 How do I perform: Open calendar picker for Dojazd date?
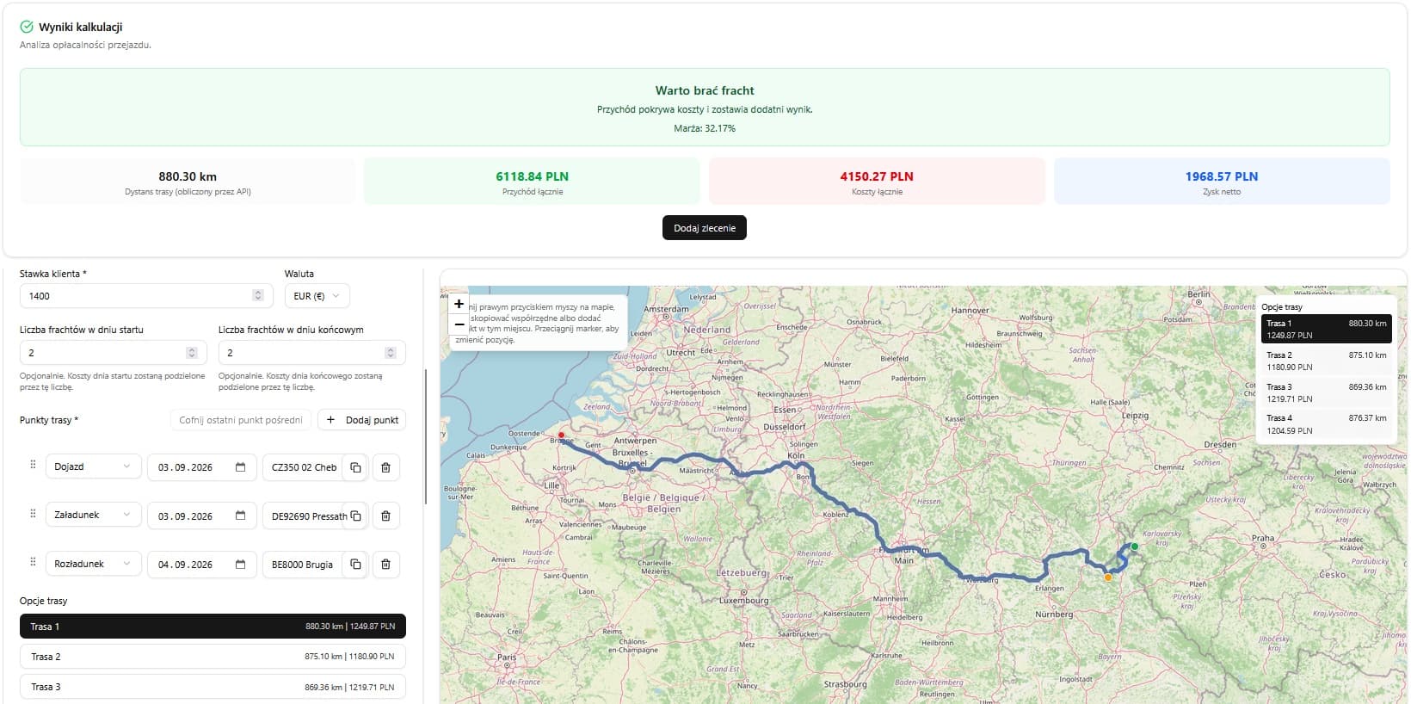(x=241, y=467)
